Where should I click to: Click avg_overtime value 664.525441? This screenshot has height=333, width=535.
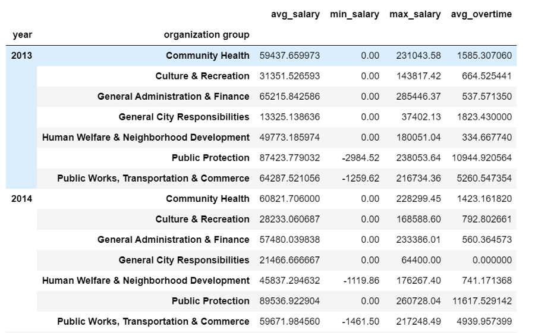tap(487, 76)
